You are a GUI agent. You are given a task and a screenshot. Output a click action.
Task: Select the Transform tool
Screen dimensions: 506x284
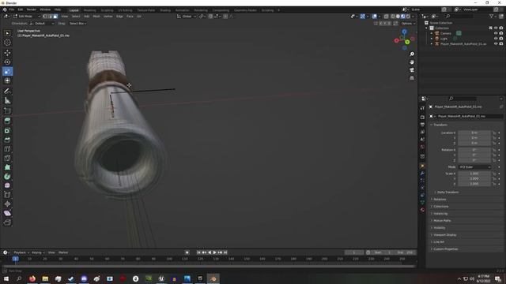click(x=7, y=80)
